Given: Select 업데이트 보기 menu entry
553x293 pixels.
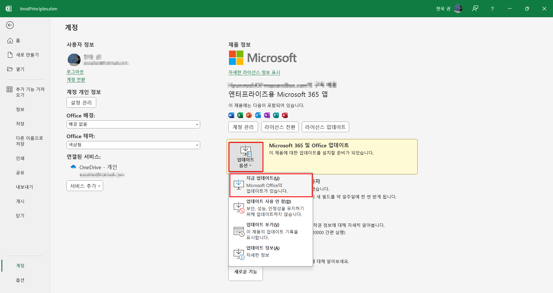Looking at the screenshot, I should 271,231.
